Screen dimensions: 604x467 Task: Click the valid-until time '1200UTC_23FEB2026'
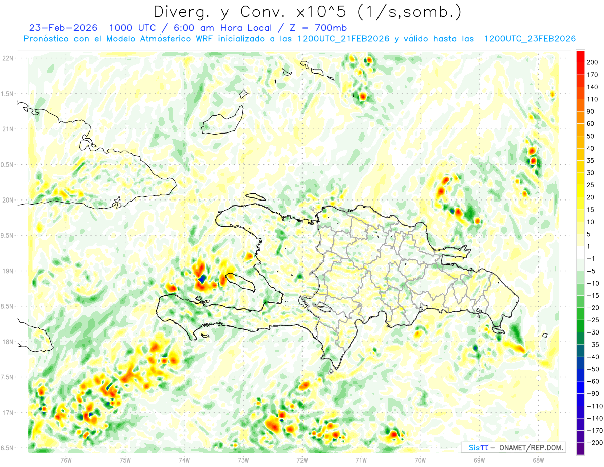coord(530,39)
